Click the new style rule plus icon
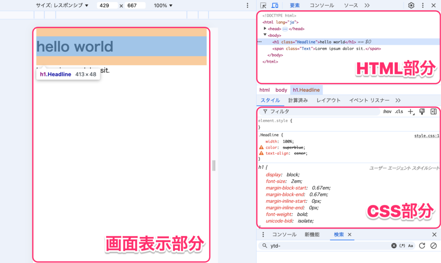This screenshot has height=263, width=441. tap(410, 112)
